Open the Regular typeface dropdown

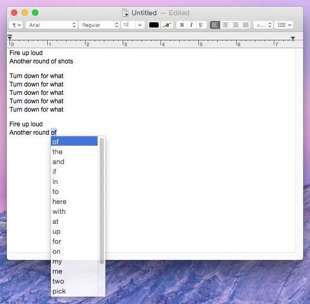click(99, 25)
